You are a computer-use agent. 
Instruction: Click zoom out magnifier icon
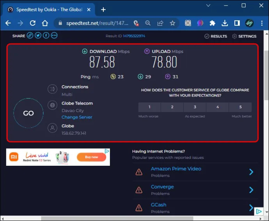(x=148, y=23)
